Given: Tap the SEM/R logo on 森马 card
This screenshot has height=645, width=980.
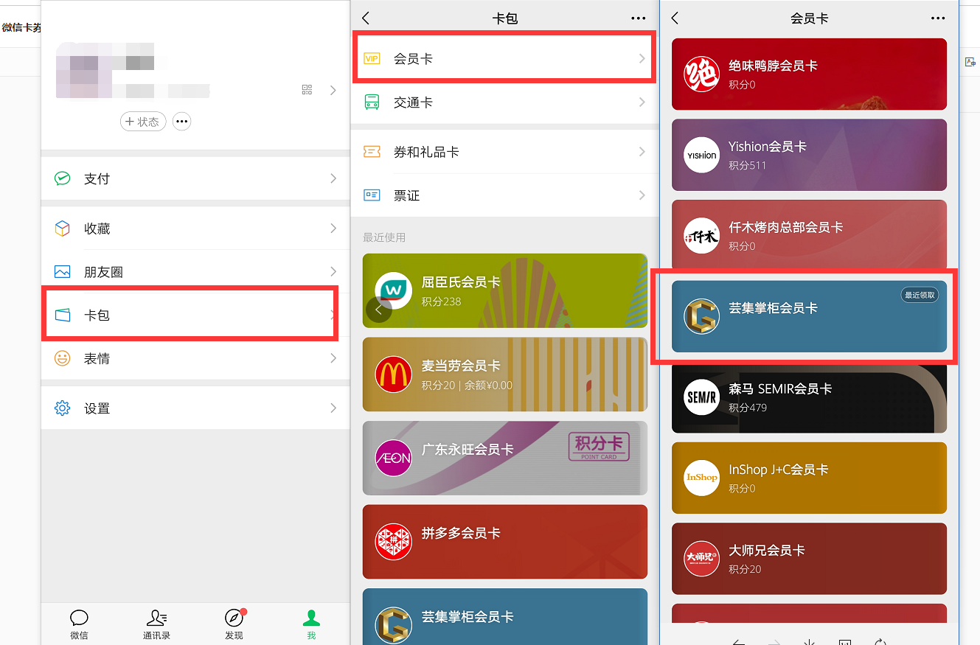Looking at the screenshot, I should coord(701,397).
